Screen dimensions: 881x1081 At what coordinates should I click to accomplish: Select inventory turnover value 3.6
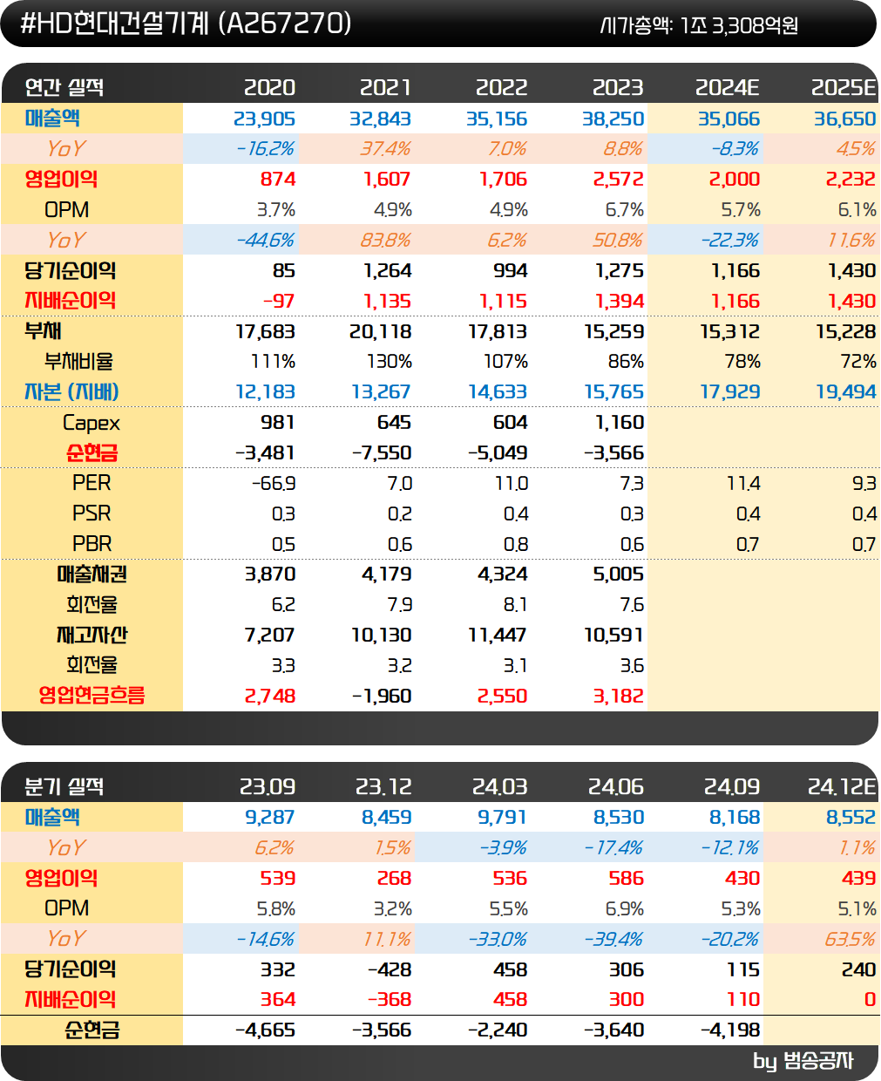(632, 666)
